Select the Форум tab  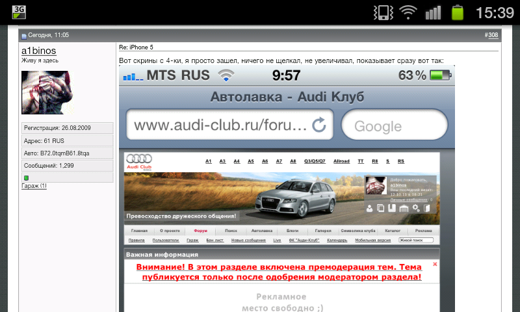coord(201,231)
